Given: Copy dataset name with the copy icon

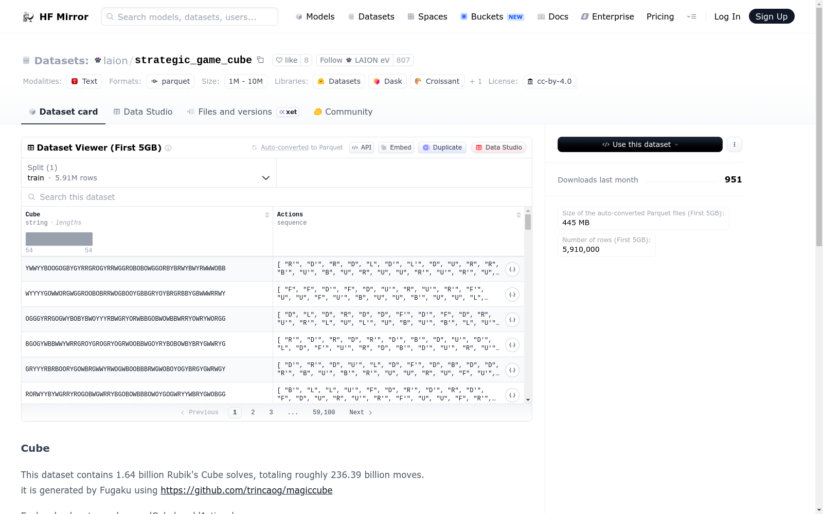Looking at the screenshot, I should (260, 60).
